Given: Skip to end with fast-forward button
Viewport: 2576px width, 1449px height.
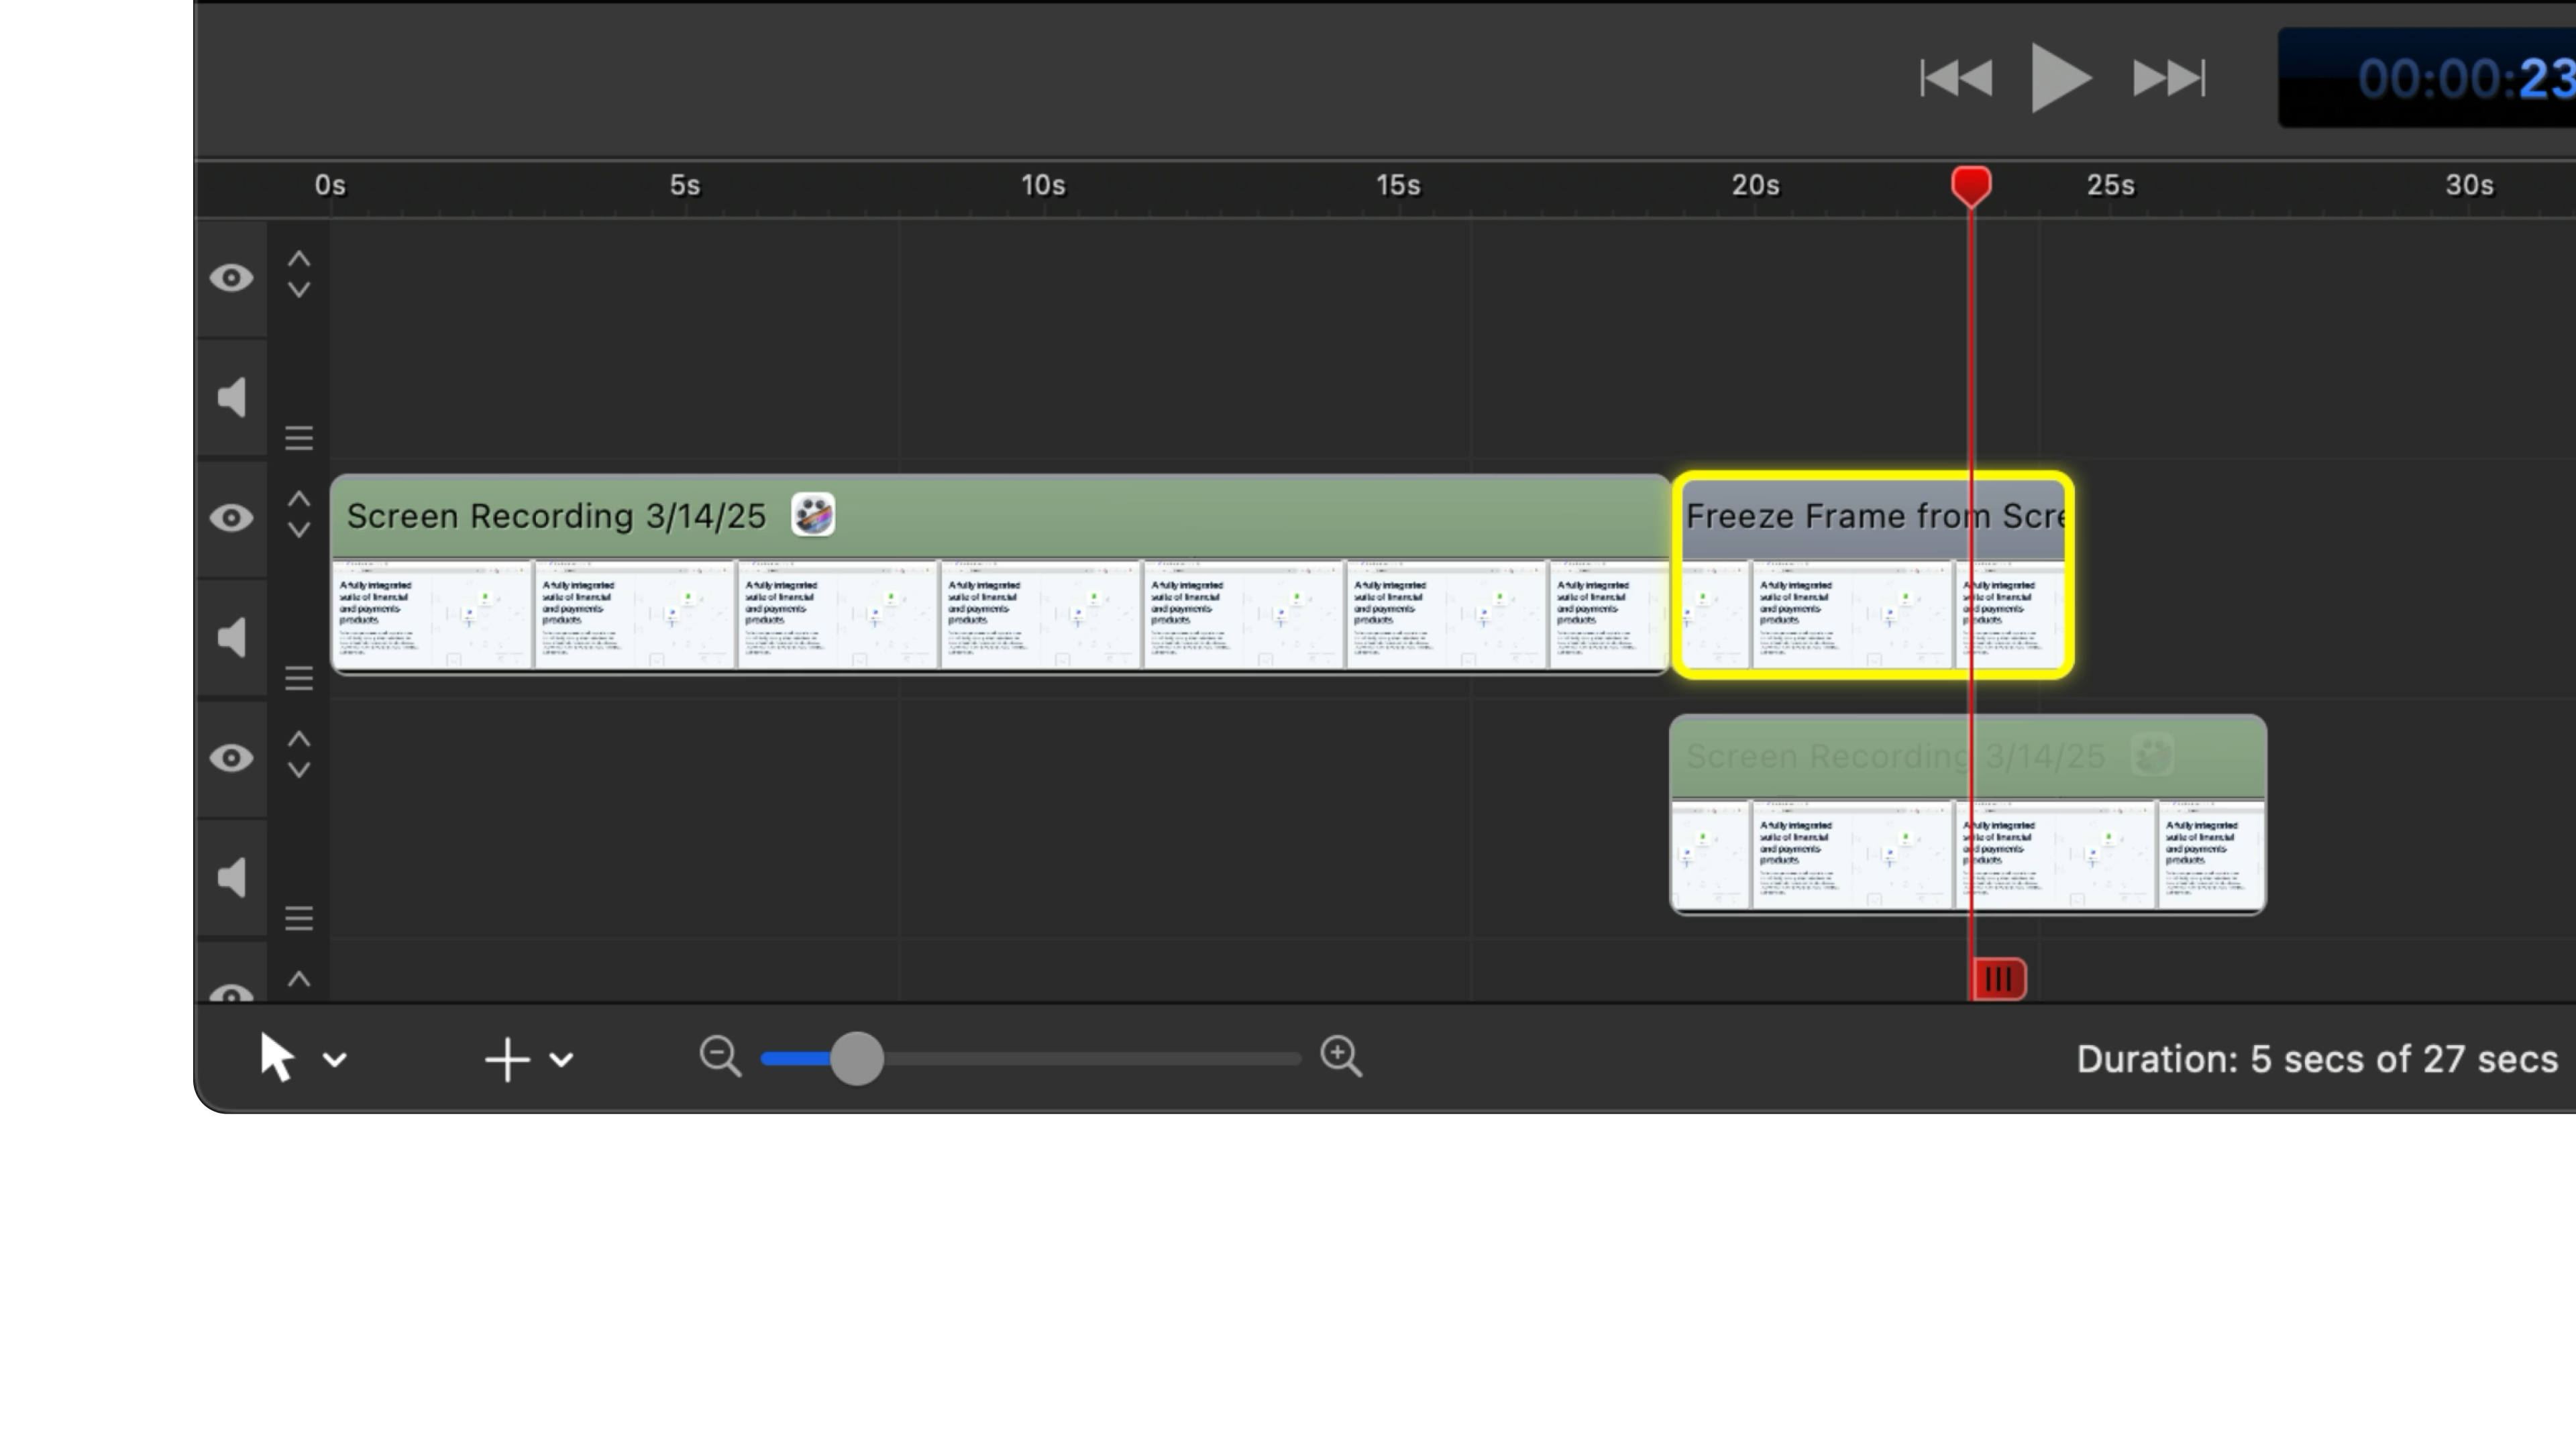Looking at the screenshot, I should coord(2168,78).
